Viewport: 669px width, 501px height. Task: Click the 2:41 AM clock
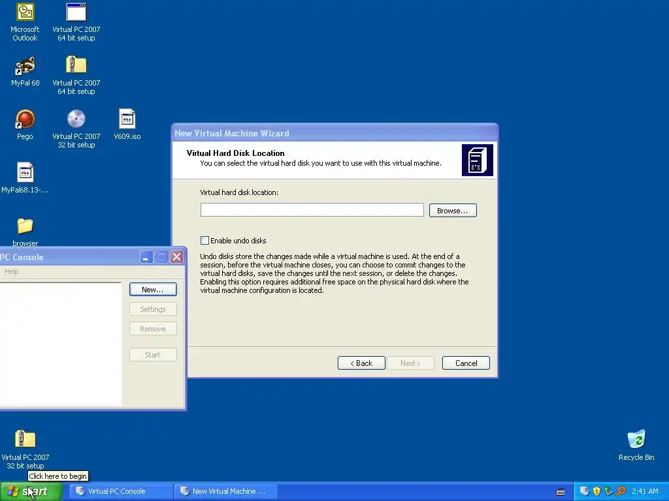[645, 491]
